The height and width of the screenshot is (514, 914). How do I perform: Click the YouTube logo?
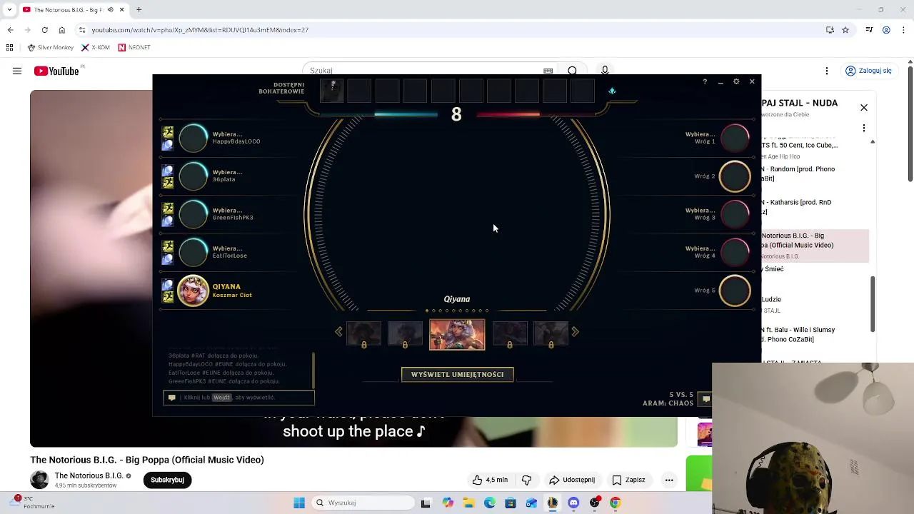56,71
